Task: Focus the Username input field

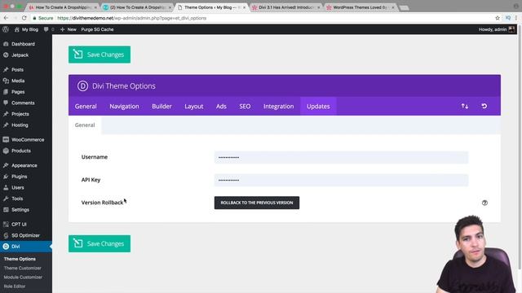Action: pos(341,157)
